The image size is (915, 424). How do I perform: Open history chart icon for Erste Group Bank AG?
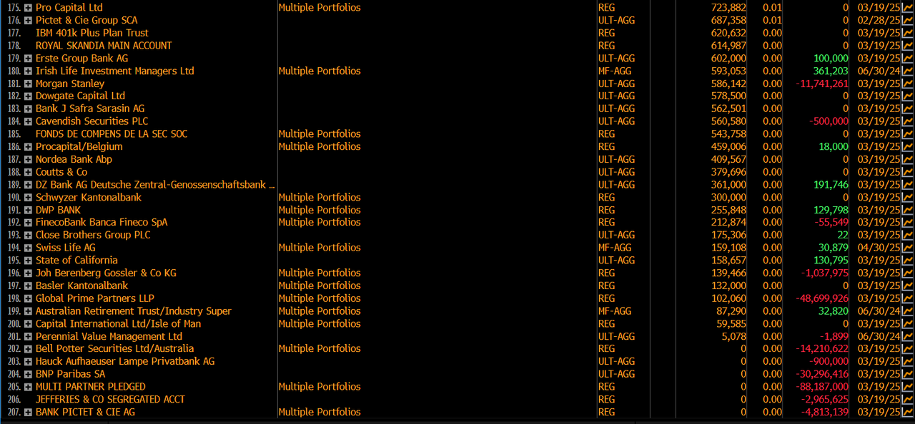click(x=908, y=59)
